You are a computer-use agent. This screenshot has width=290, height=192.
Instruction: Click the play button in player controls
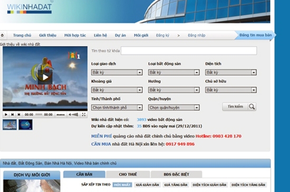point(6,114)
